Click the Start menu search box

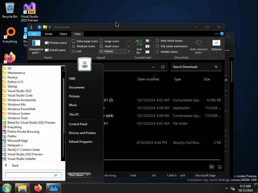pos(33,175)
